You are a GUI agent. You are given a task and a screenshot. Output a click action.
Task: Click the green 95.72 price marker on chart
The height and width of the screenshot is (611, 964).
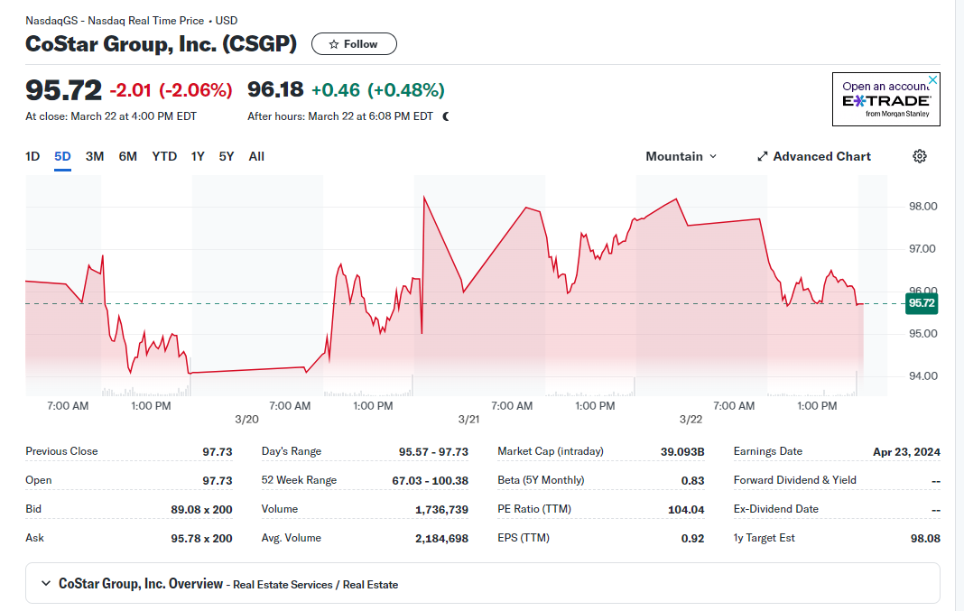click(922, 303)
